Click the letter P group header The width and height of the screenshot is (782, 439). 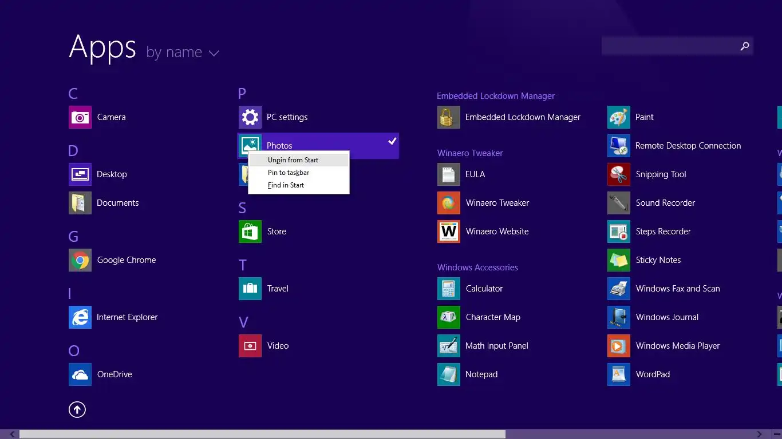coord(242,94)
